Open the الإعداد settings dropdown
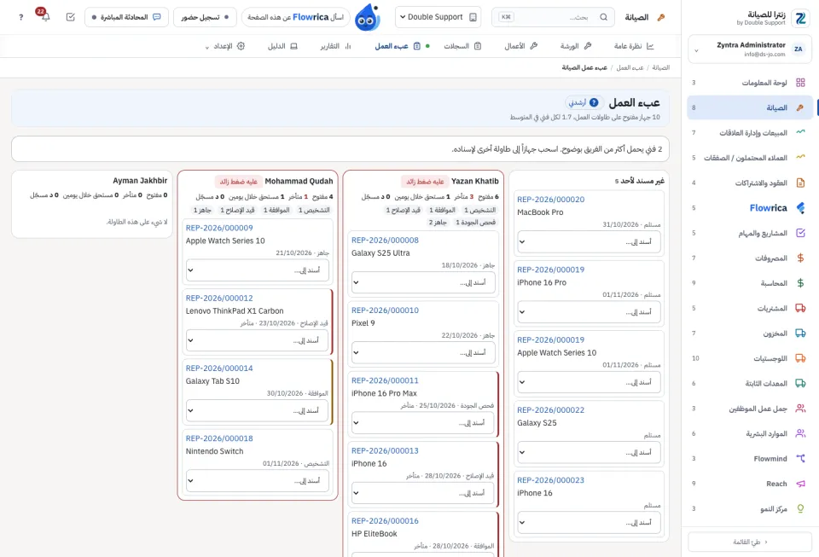 pyautogui.click(x=224, y=46)
